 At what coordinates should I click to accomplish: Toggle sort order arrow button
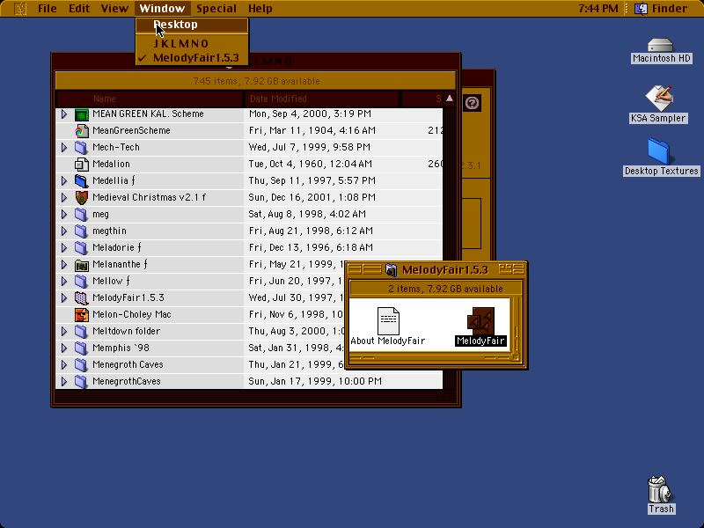[x=450, y=99]
